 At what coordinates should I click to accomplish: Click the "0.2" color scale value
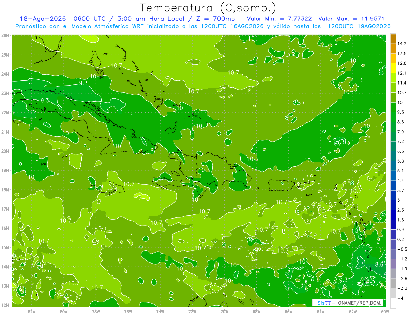point(401,239)
